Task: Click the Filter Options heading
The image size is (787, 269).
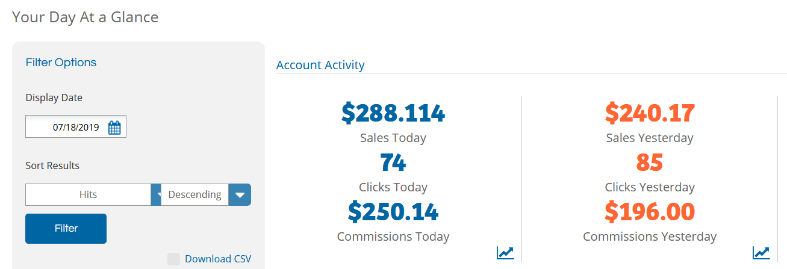Action: click(61, 63)
